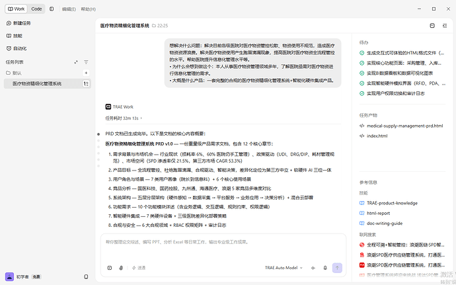
Task: Toggle todo 实现核心功能页面 check
Action: (x=361, y=63)
